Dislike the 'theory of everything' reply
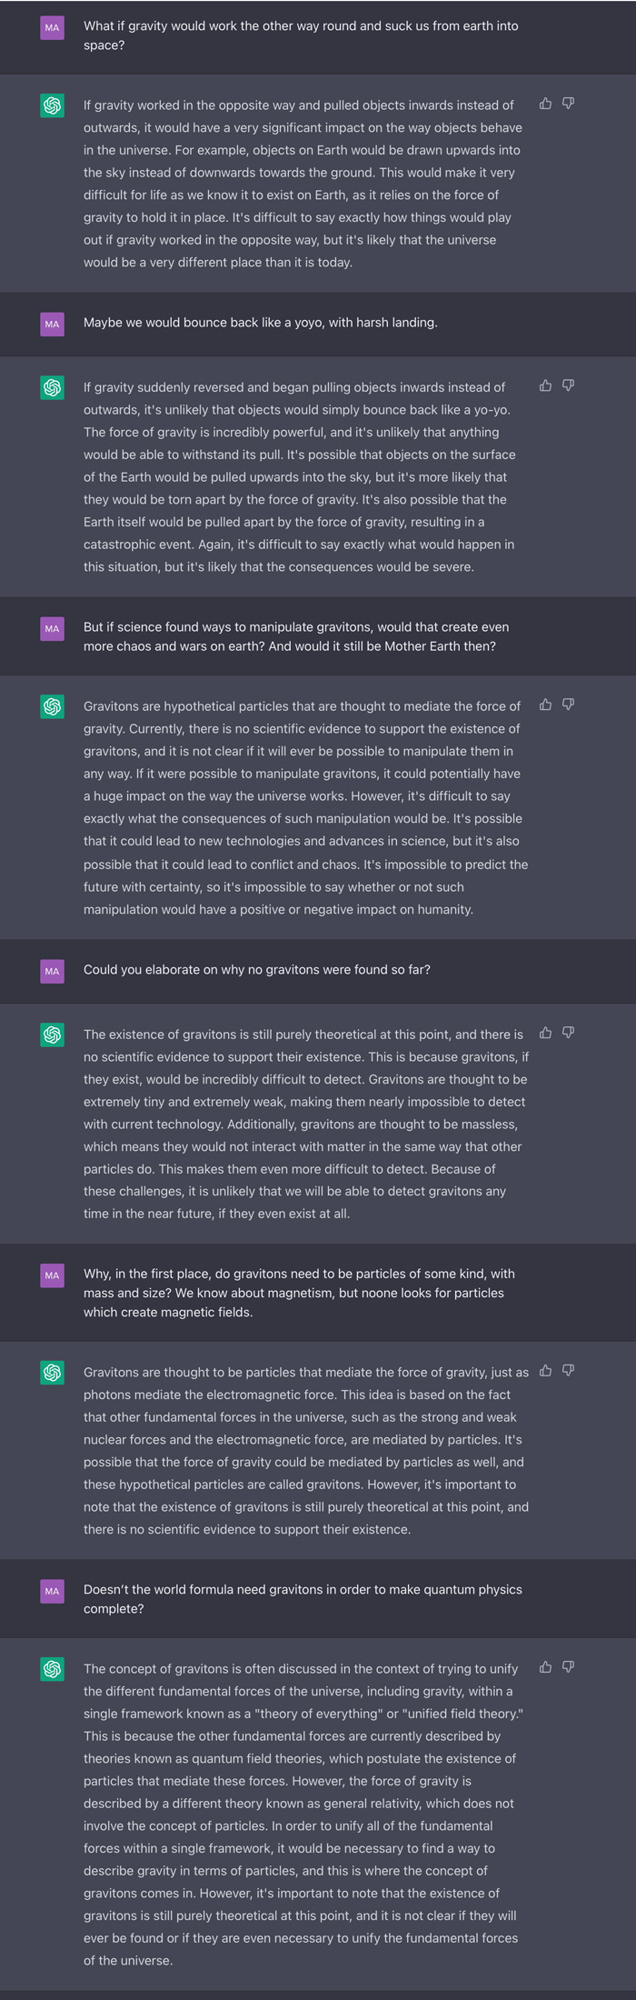 click(x=568, y=1667)
